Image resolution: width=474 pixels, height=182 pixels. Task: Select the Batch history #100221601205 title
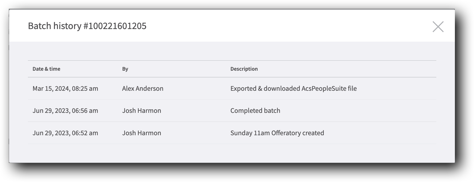87,26
